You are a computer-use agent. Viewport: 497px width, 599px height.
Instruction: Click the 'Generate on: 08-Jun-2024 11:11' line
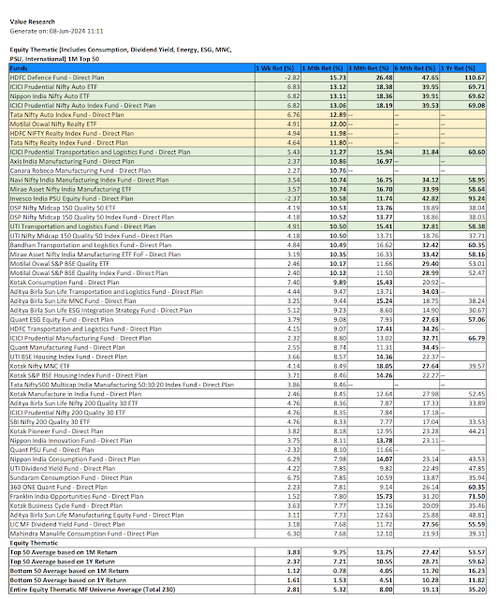(56, 31)
